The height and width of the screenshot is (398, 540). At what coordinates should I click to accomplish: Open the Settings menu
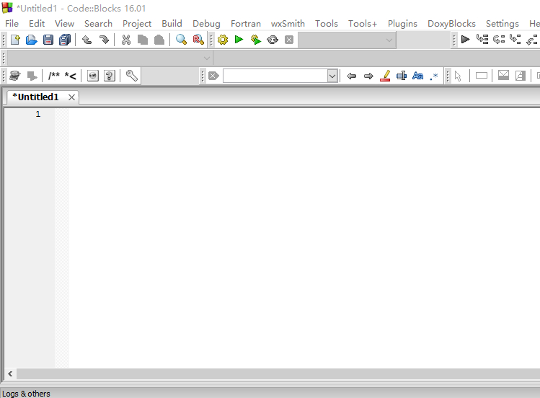point(502,23)
